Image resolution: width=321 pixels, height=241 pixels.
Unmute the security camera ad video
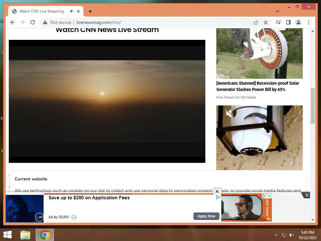tap(229, 113)
